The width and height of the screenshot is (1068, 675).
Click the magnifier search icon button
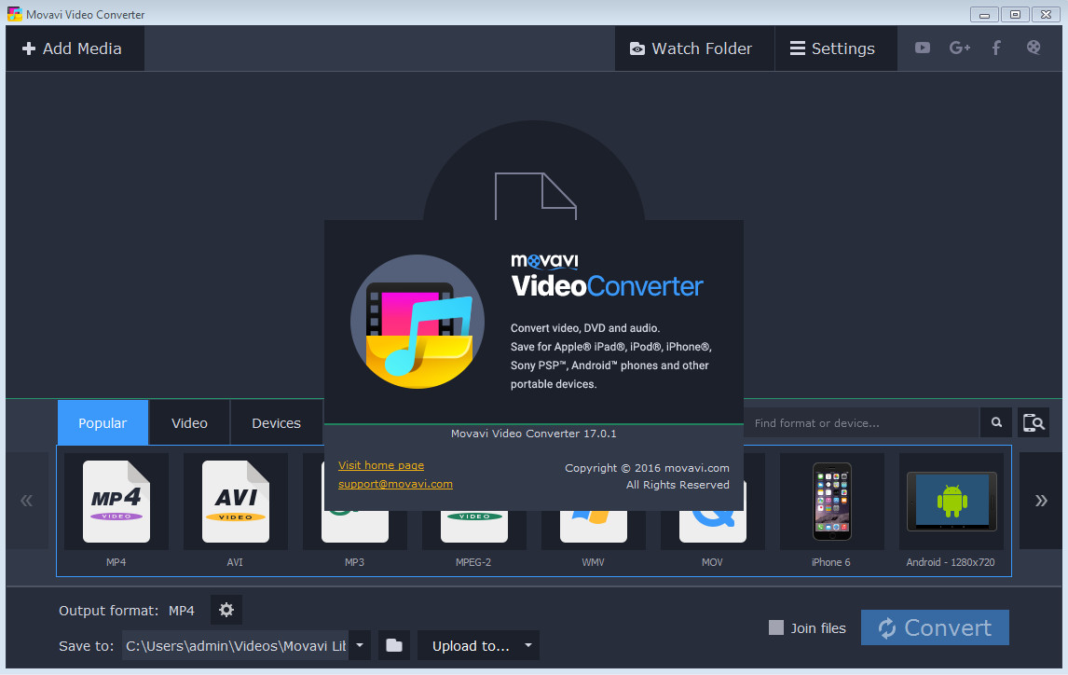pyautogui.click(x=996, y=423)
